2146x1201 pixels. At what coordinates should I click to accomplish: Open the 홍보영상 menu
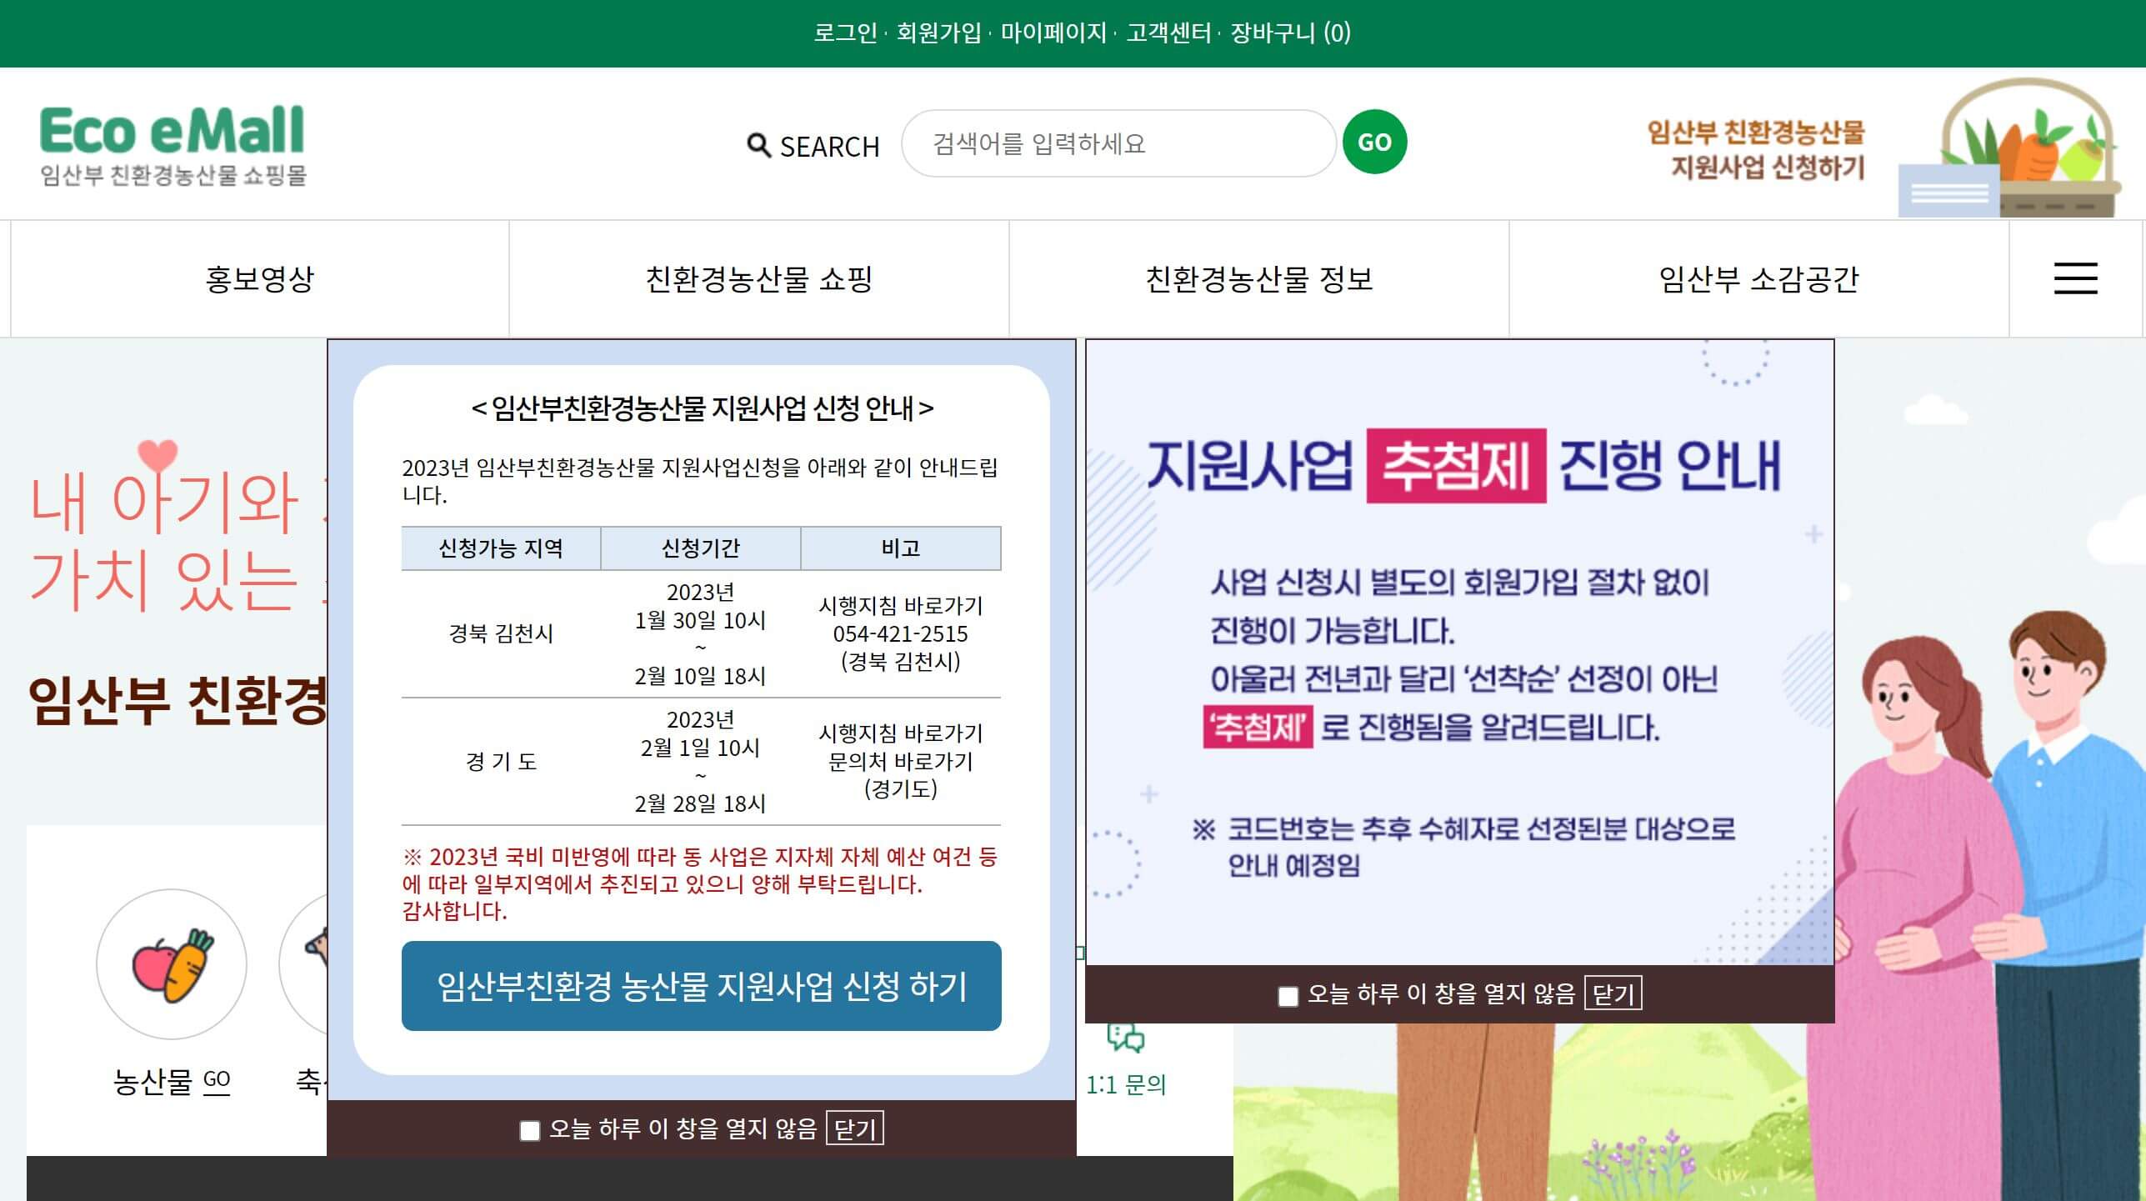point(259,278)
